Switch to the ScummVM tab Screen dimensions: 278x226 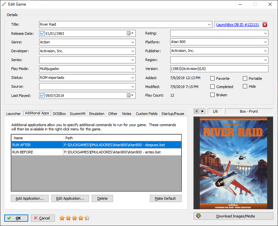[78, 114]
